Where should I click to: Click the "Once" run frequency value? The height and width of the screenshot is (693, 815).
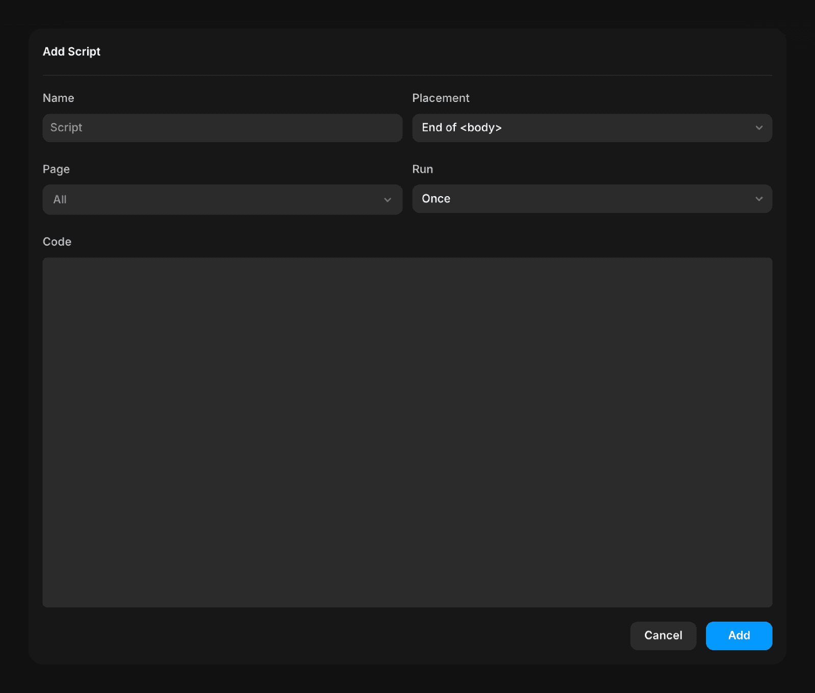[x=436, y=199]
